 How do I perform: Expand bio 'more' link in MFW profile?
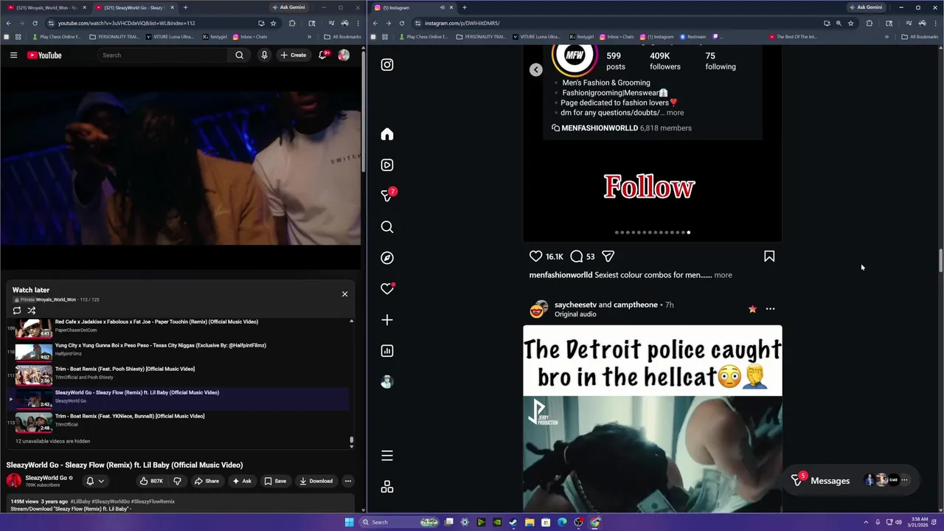click(676, 113)
